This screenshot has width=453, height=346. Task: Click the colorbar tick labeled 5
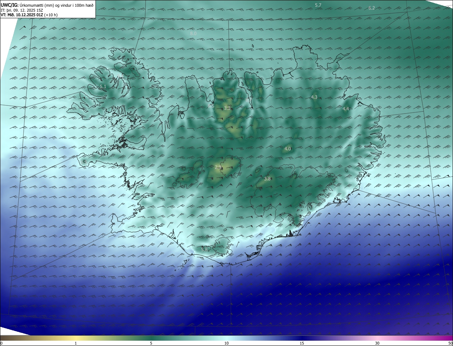(151, 343)
